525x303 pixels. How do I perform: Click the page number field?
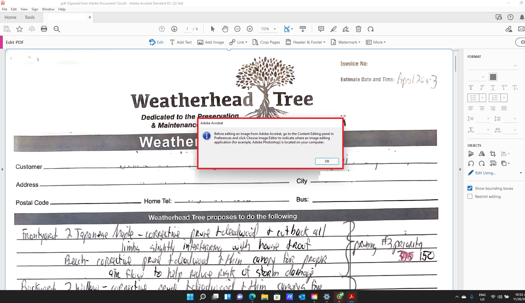click(187, 29)
